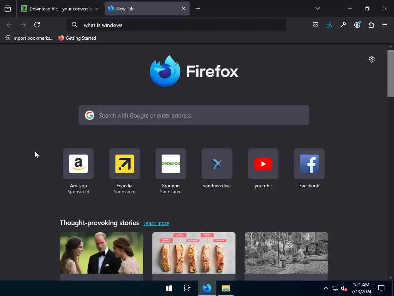
Task: Open the network status tray icon
Action: [x=335, y=288]
